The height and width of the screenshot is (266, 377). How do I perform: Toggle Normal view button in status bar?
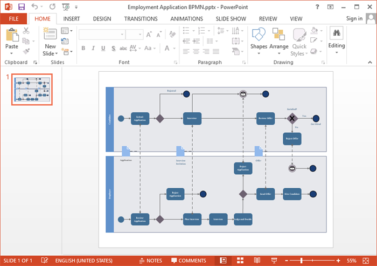point(222,261)
